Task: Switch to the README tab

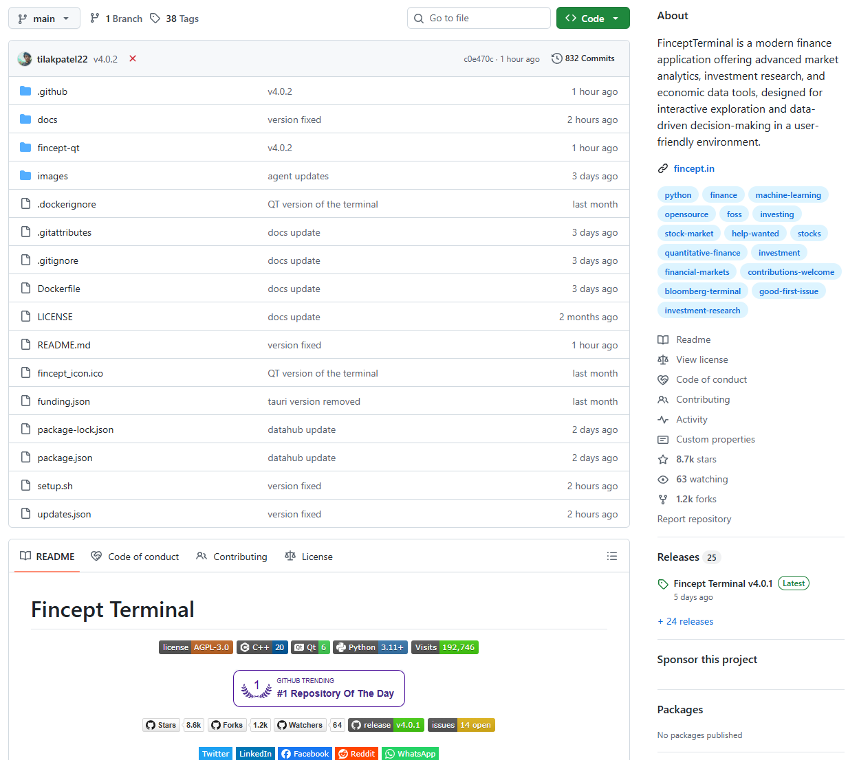Action: pyautogui.click(x=47, y=557)
